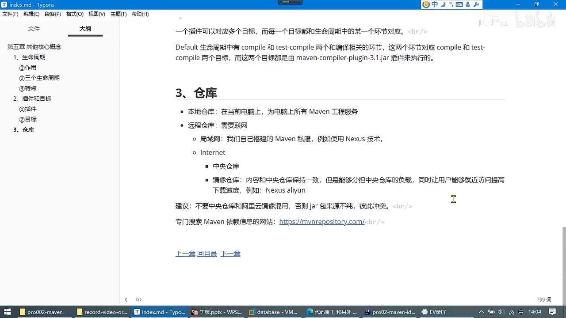Hide sidebar with the left chevron icon
Viewport: 566px width, 318px height.
coord(126,299)
